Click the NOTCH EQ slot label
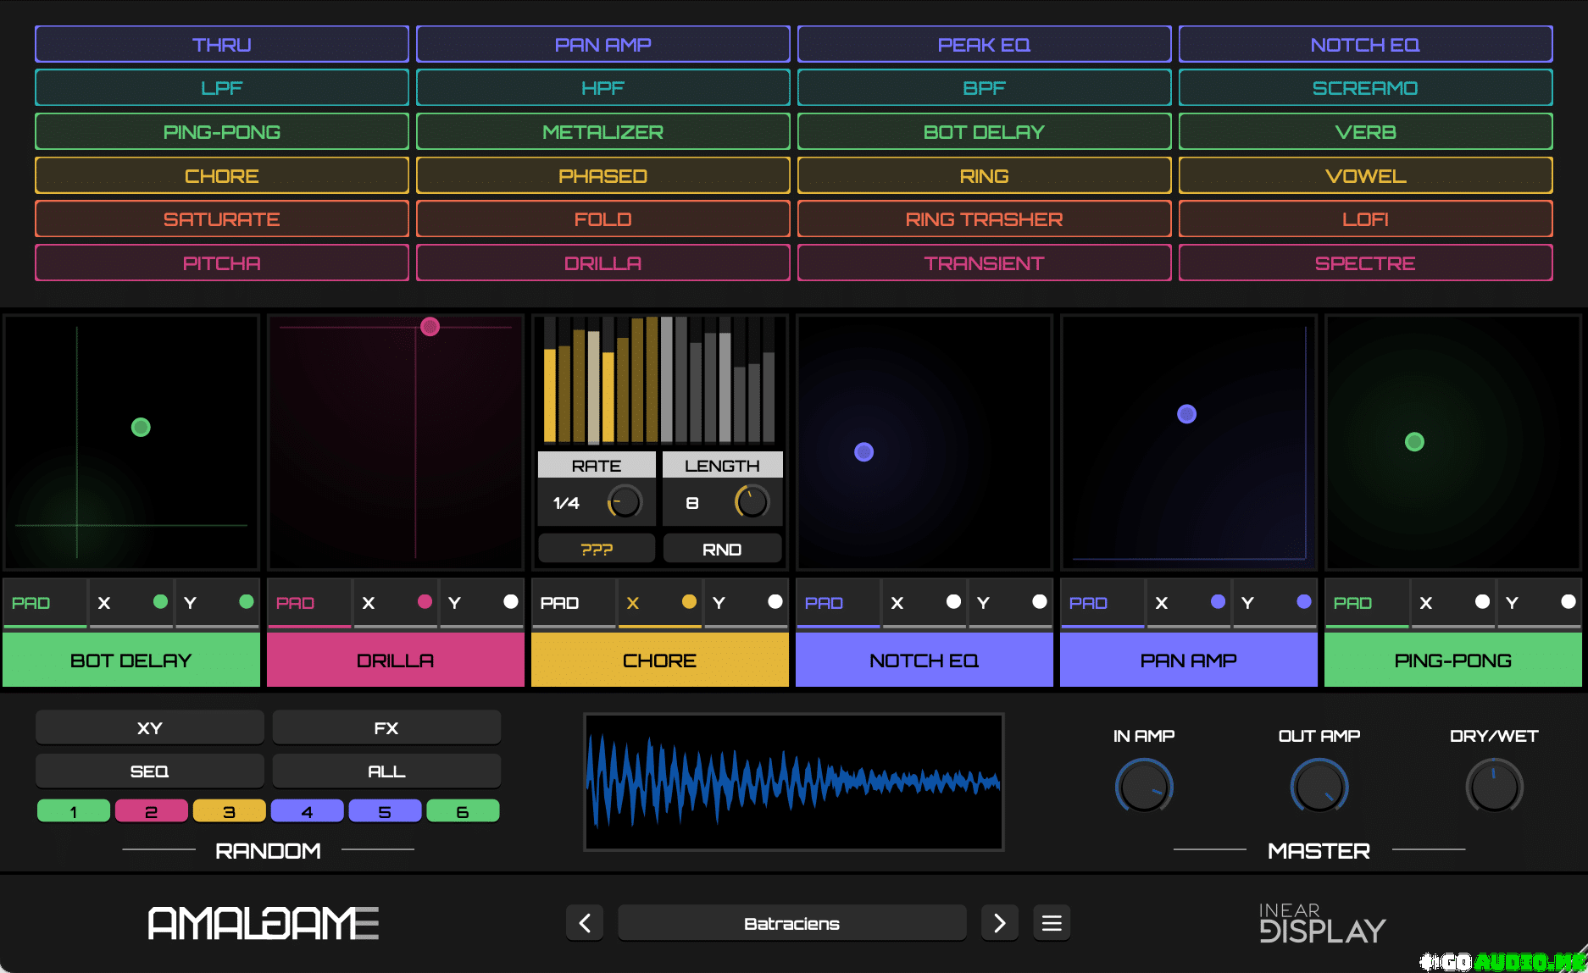1588x973 pixels. pyautogui.click(x=924, y=660)
